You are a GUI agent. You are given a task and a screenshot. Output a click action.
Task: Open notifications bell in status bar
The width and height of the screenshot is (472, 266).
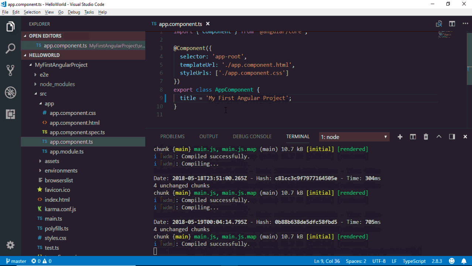pos(464,261)
